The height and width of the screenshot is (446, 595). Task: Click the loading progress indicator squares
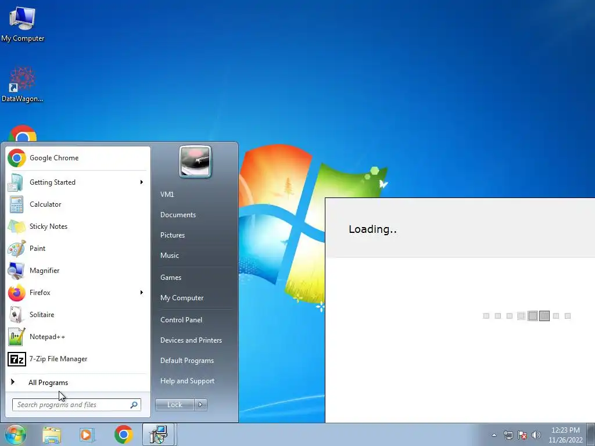point(526,316)
